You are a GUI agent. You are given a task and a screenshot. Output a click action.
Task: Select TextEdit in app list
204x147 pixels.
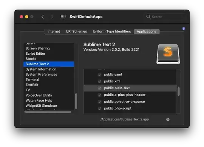pyautogui.click(x=49, y=85)
